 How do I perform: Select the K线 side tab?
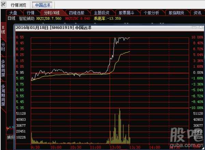point(3,30)
